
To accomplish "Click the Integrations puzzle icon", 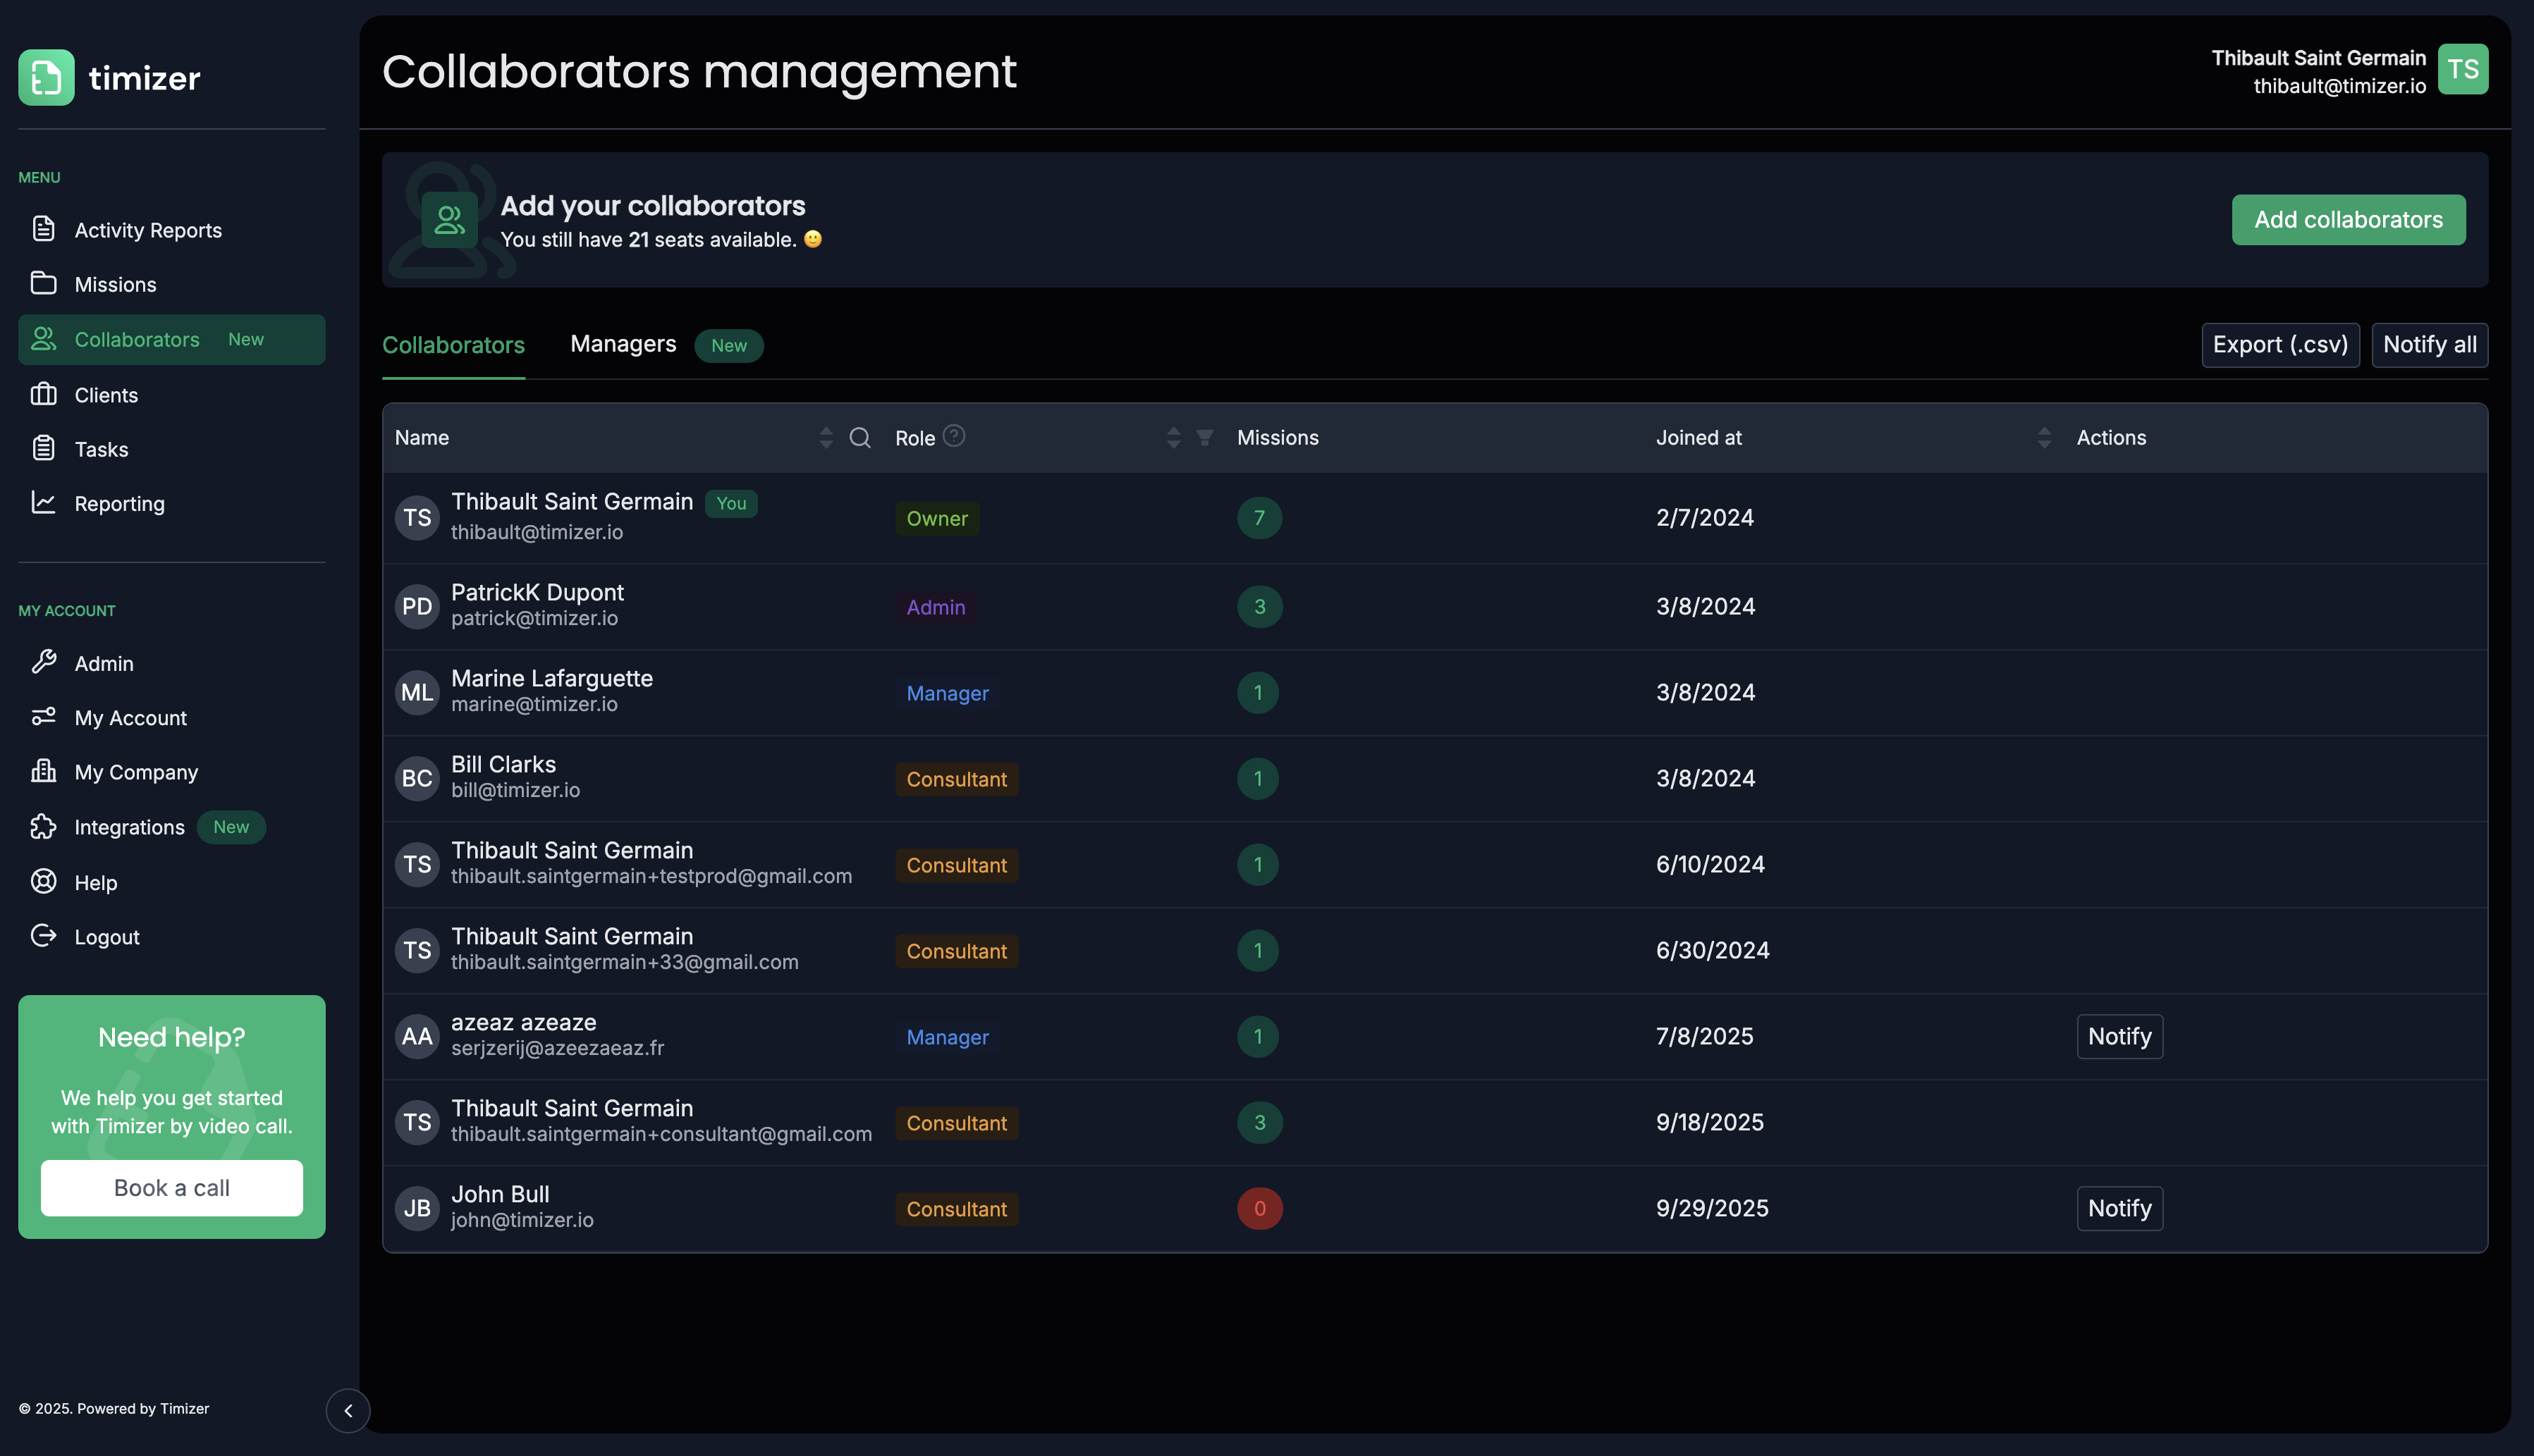I will point(44,827).
